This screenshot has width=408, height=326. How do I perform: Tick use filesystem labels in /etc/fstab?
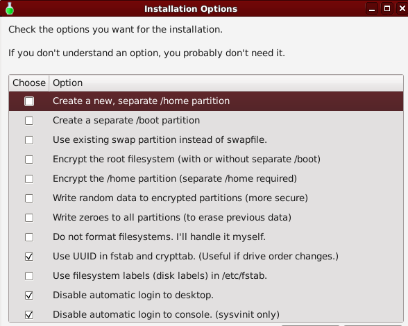29,276
